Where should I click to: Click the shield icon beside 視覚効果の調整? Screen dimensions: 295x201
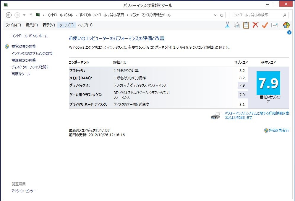(x=7, y=47)
